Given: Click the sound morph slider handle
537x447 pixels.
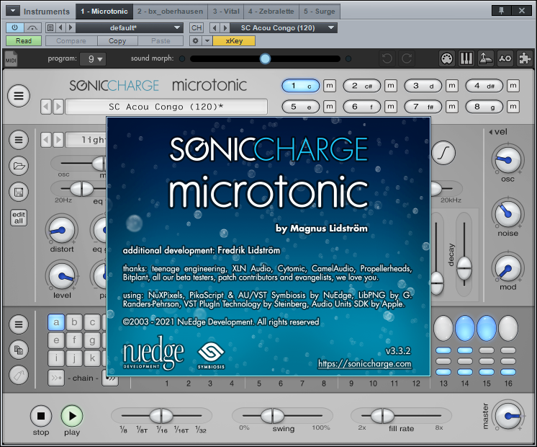Looking at the screenshot, I should 265,58.
